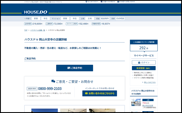This screenshot has width=182, height=113.
Task: Open the 750万円 land property thumbnail
Action: click(x=136, y=102)
